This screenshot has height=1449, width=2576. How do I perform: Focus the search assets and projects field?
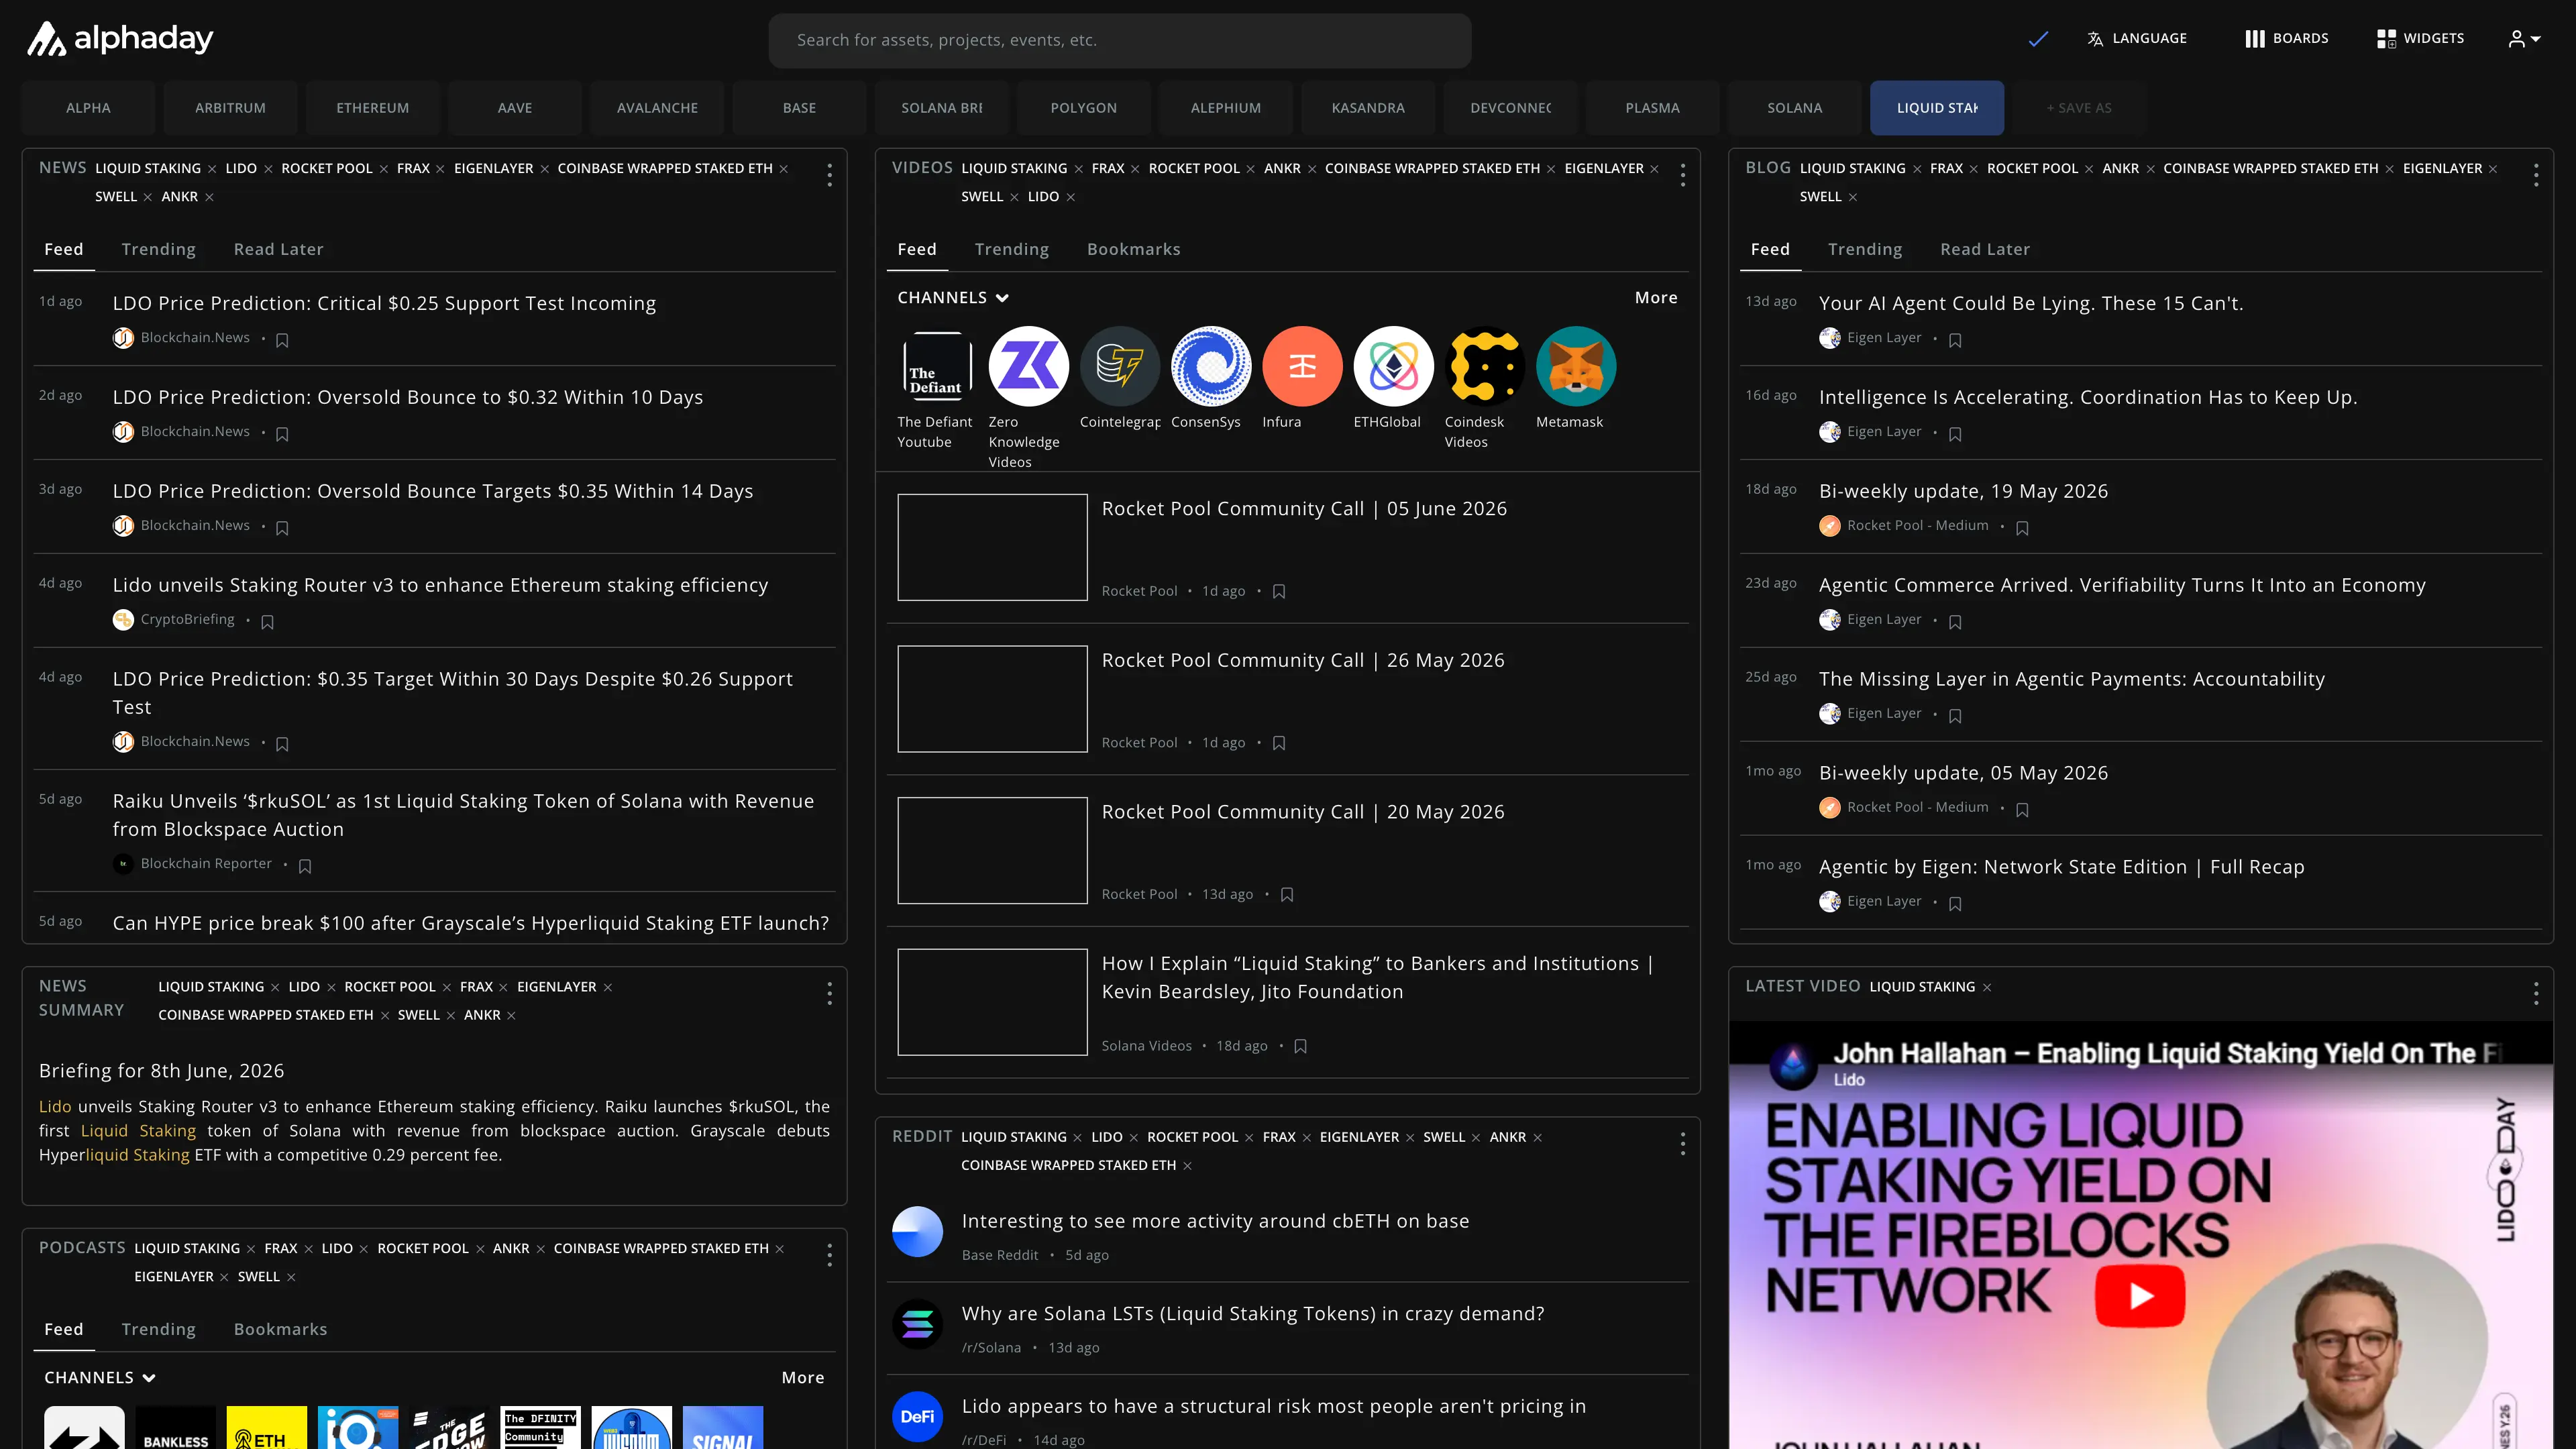(x=1120, y=40)
